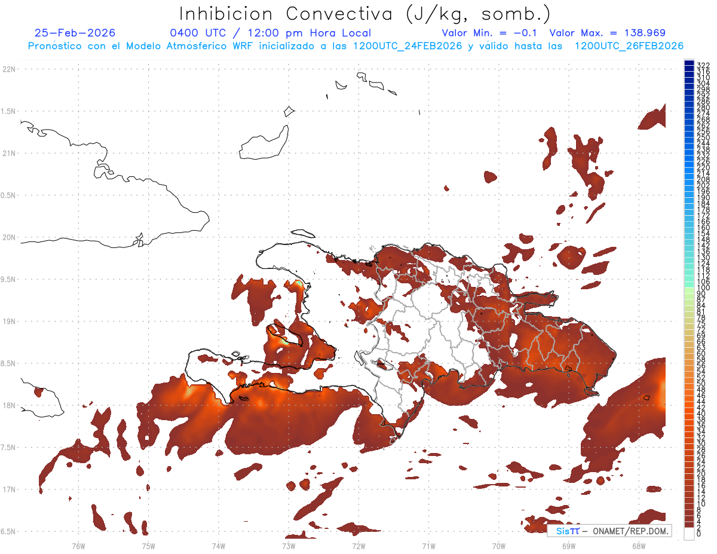Click the "21N" latitude label

[9, 153]
